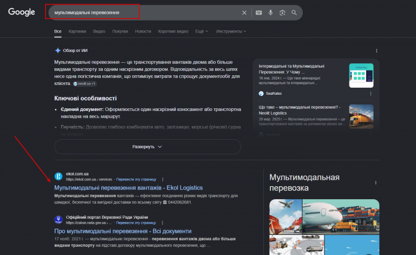Open Інтермодальні та Мультимодальні Перевезення source card
This screenshot has height=255, width=416.
click(x=291, y=69)
